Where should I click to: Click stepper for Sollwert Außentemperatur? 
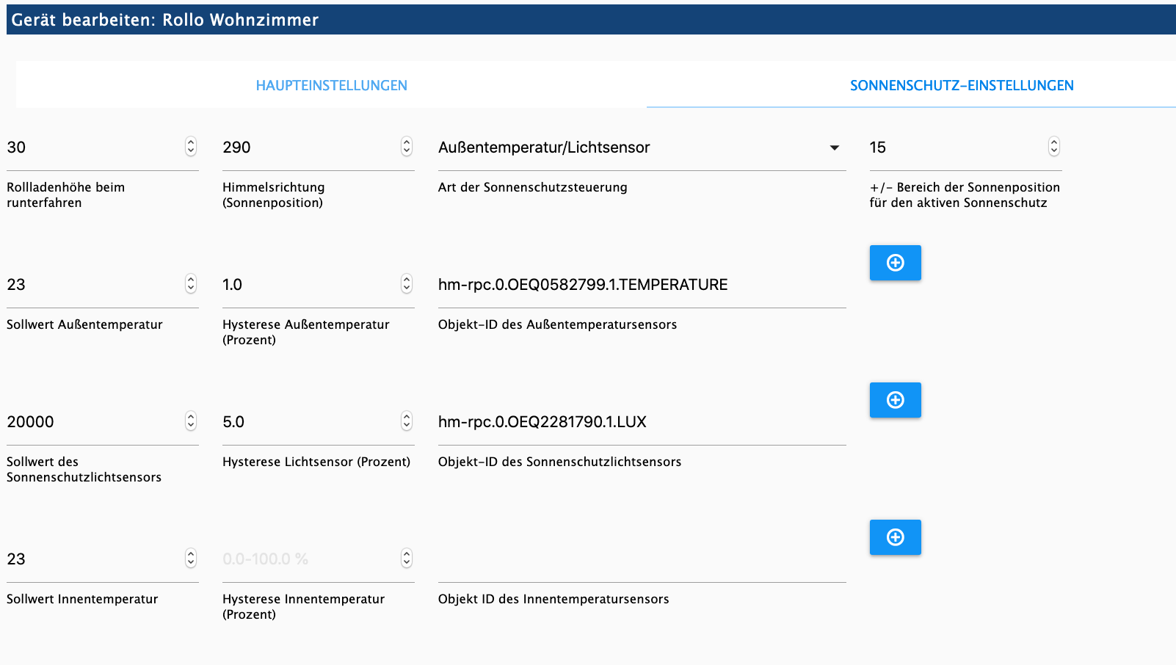coord(191,284)
